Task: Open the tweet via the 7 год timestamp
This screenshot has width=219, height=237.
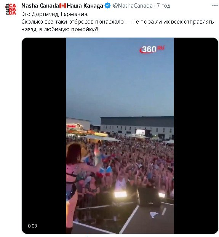Action: (163, 6)
